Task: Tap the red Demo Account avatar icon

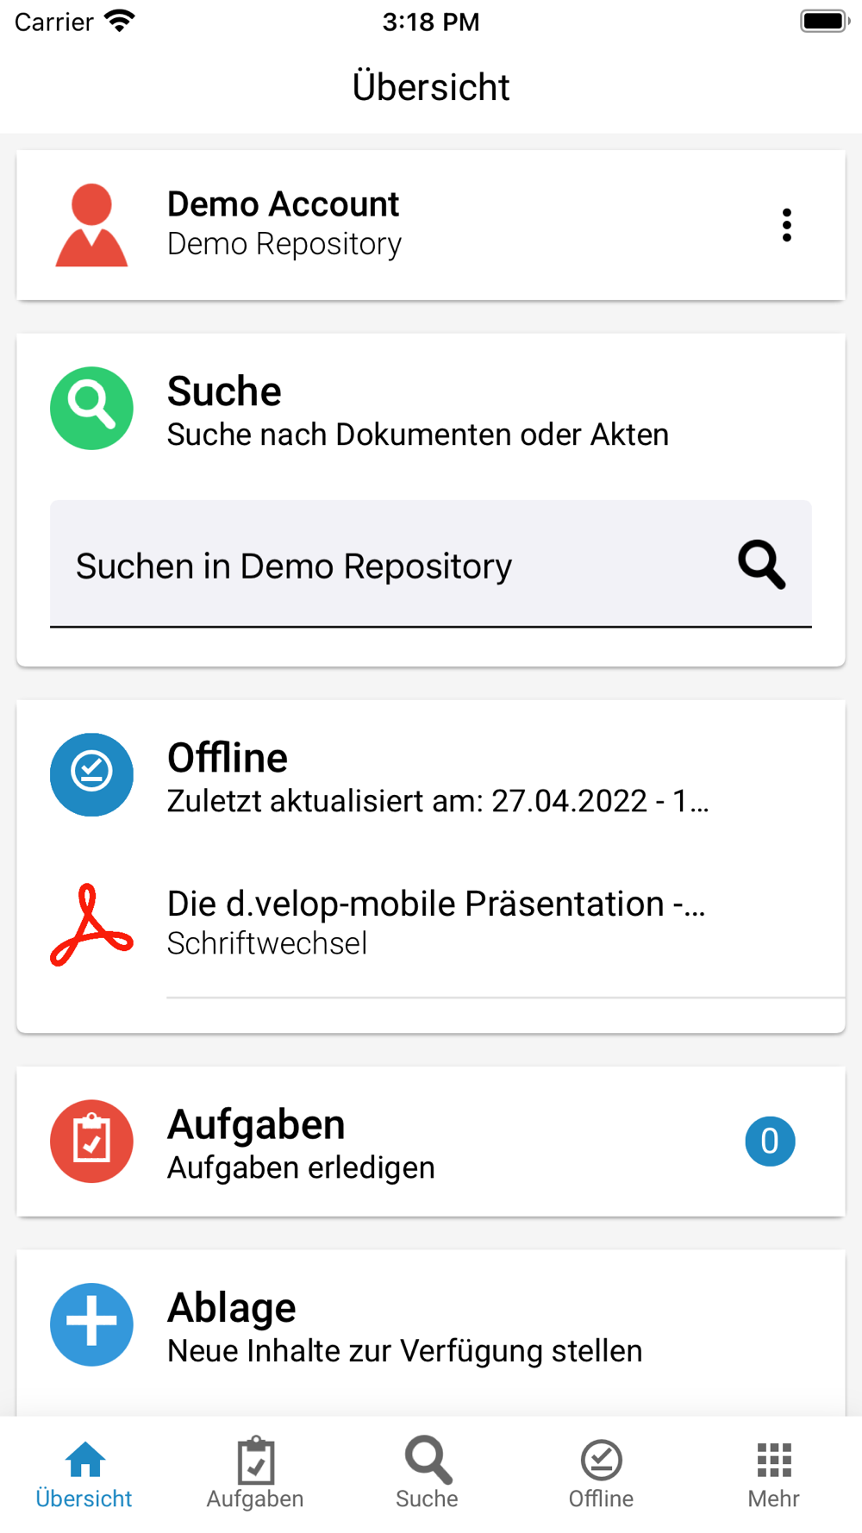Action: [91, 225]
